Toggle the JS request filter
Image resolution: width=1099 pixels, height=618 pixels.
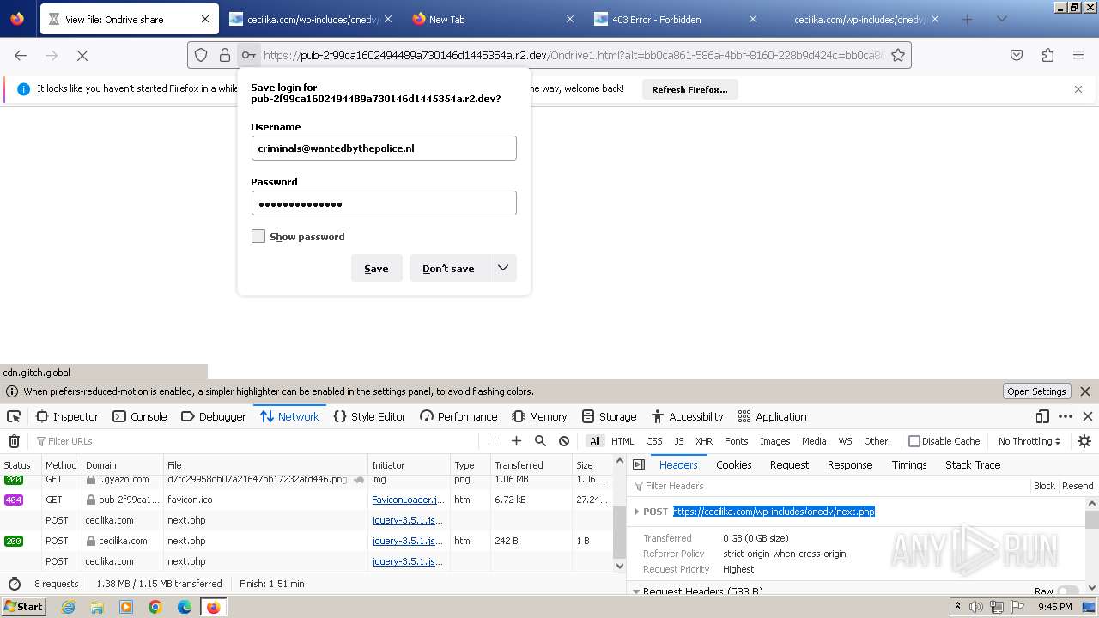coord(678,441)
